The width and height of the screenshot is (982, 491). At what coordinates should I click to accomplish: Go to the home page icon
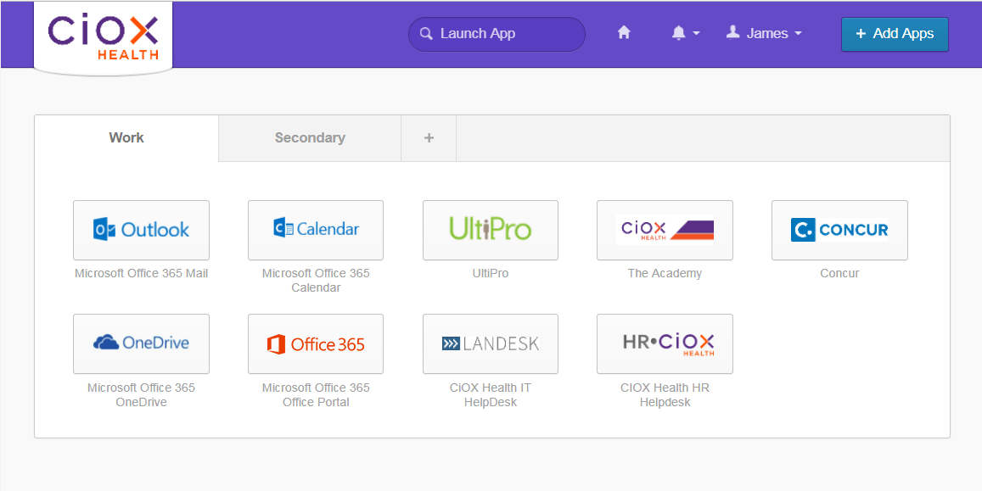pyautogui.click(x=624, y=32)
